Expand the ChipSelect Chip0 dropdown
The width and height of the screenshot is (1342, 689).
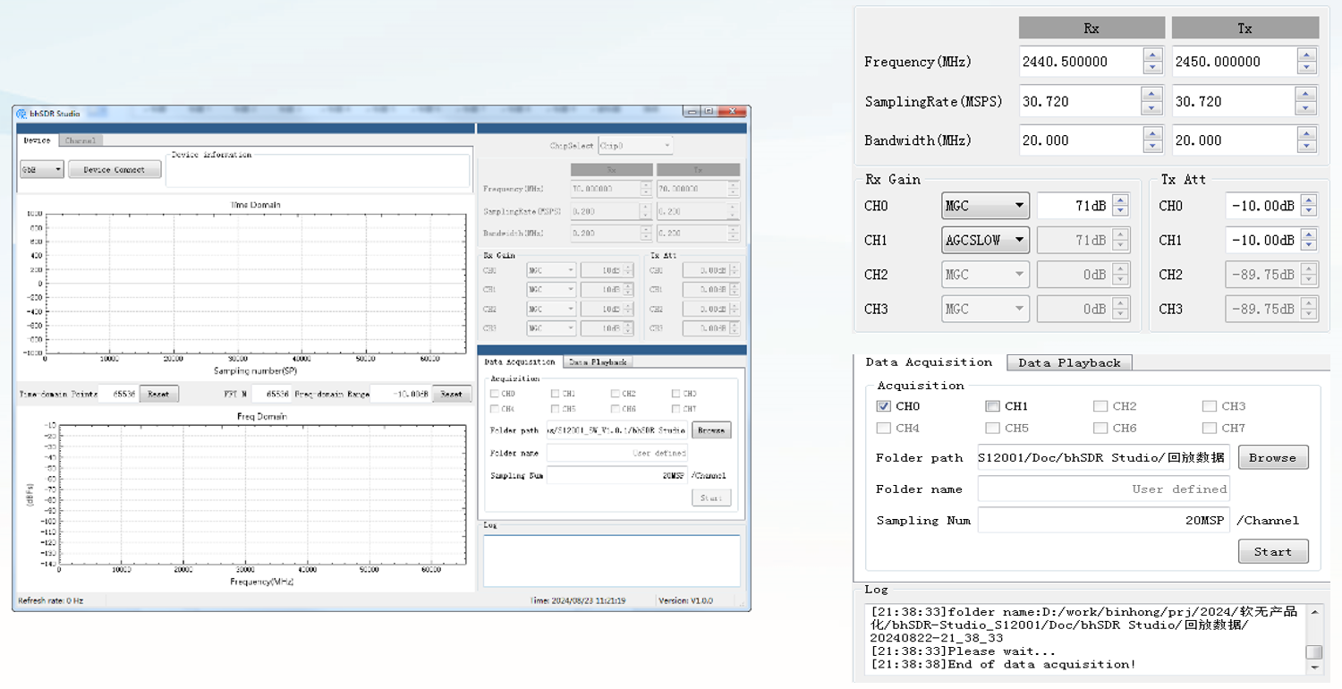click(635, 145)
